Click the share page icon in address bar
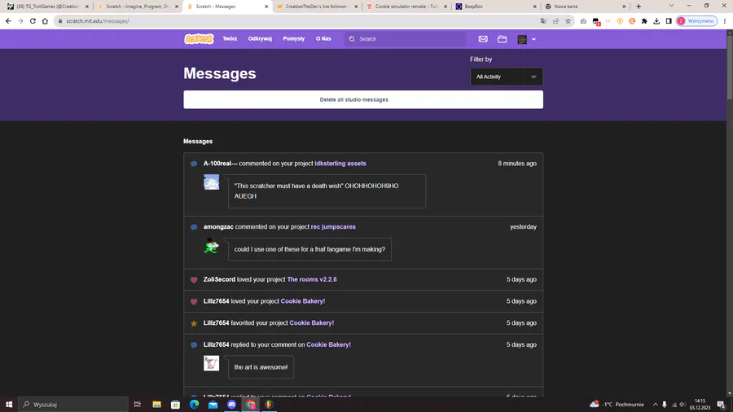Screen dimensions: 733x412 555,21
